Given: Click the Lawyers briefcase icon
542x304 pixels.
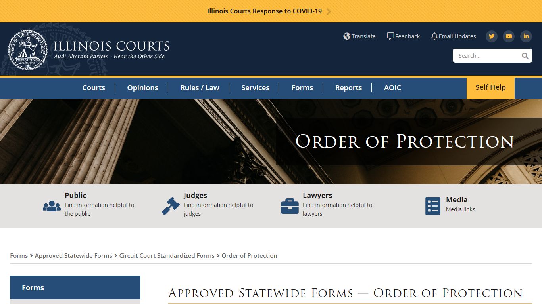Looking at the screenshot, I should (290, 206).
